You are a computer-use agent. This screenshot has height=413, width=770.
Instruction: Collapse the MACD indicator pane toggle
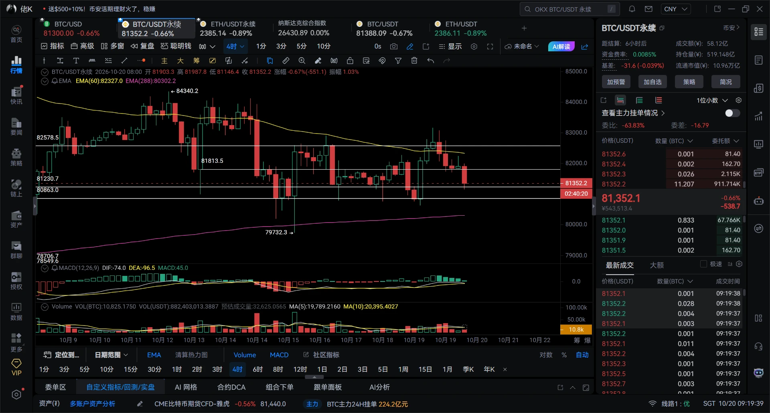coord(45,268)
